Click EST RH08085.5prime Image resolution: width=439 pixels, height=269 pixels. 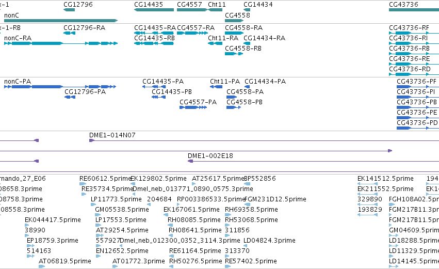[171, 226]
